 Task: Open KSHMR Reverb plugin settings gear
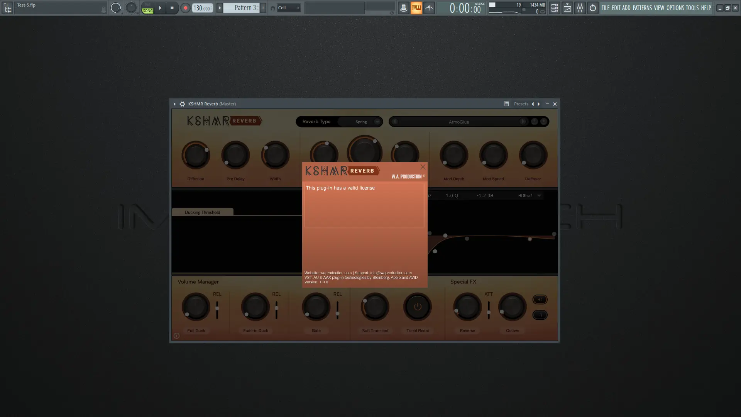click(182, 104)
